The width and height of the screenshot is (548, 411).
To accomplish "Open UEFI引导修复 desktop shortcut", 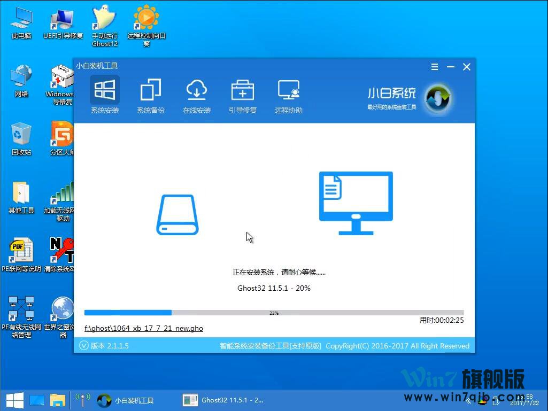I will 63,24.
